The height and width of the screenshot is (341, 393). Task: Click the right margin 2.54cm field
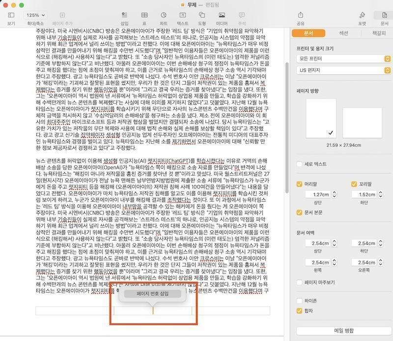coord(365,262)
